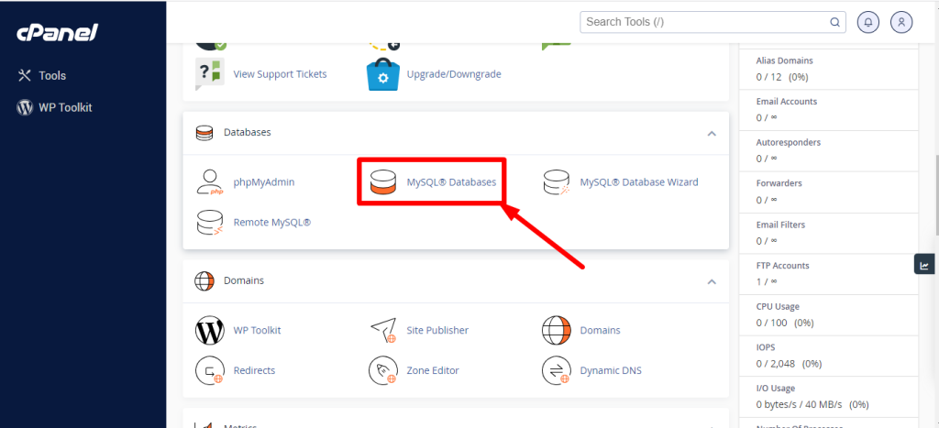Click the WordPress icon in sidebar
Screen dimensions: 939x428
(x=25, y=108)
